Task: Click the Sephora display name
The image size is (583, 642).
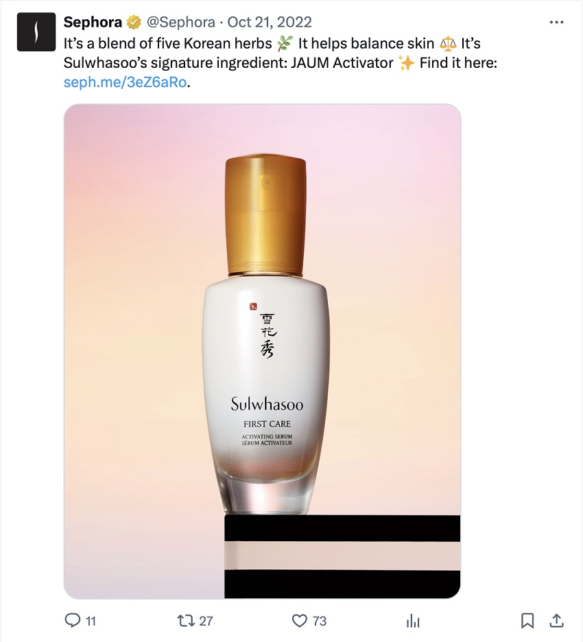Action: tap(93, 22)
